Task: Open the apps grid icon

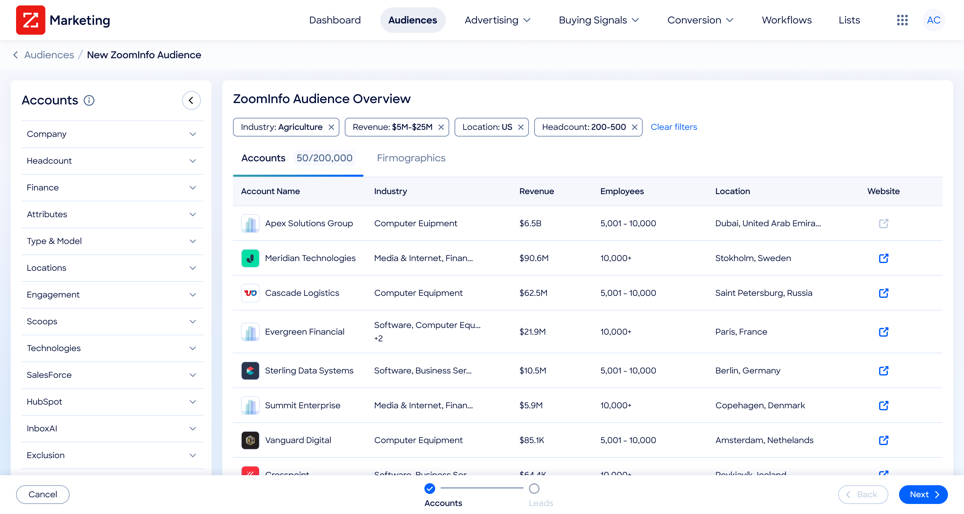Action: (x=902, y=20)
